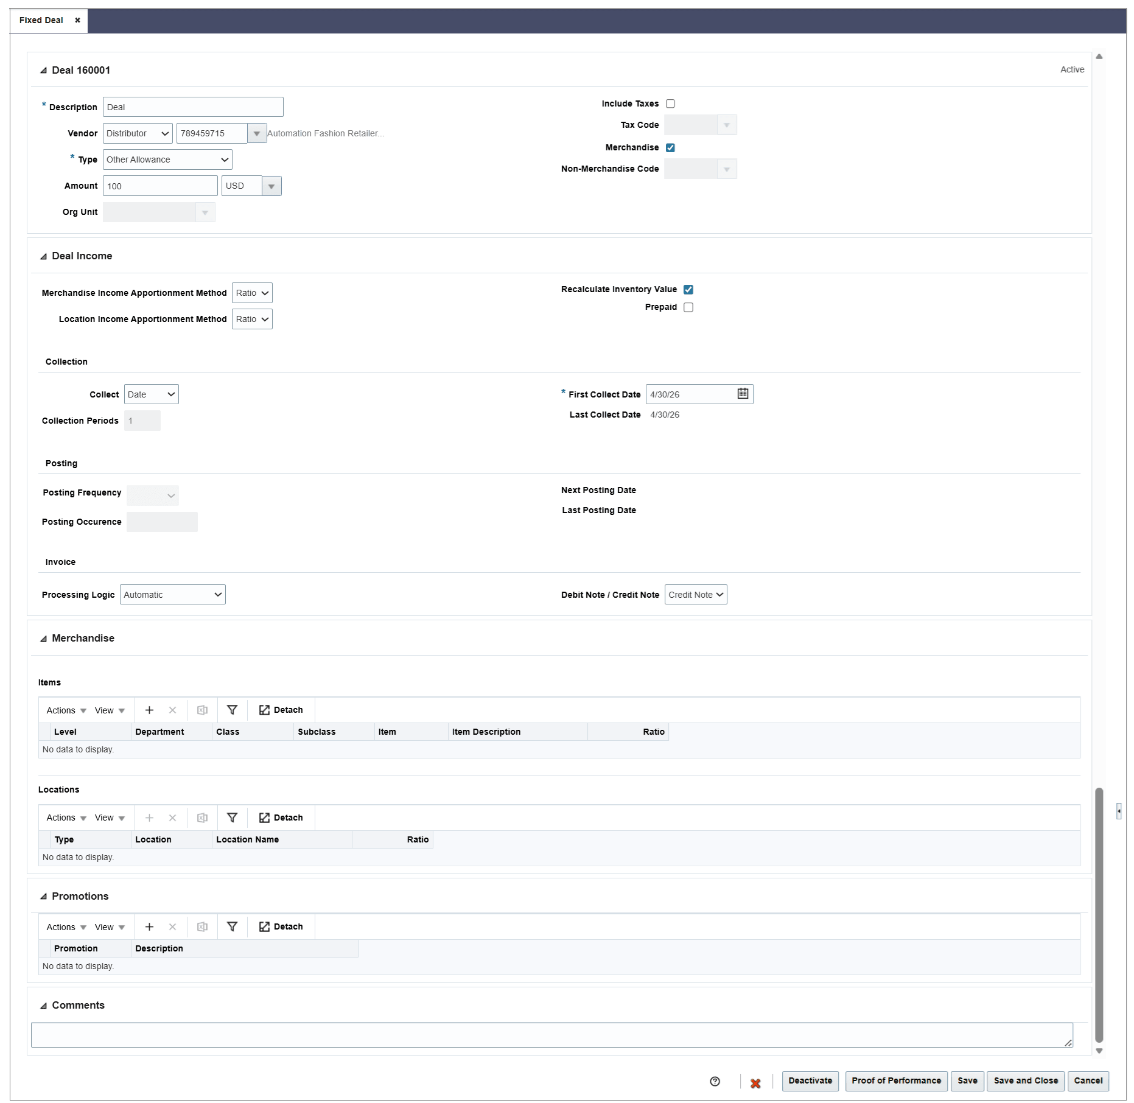The width and height of the screenshot is (1134, 1103).
Task: Open the help icon at the bottom
Action: [715, 1082]
